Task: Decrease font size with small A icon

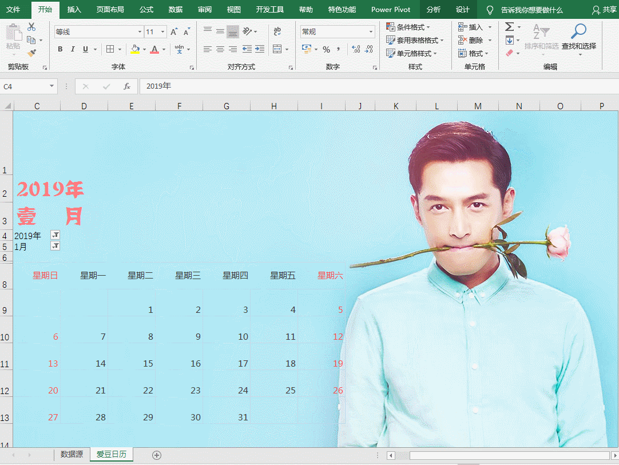Action: click(187, 31)
